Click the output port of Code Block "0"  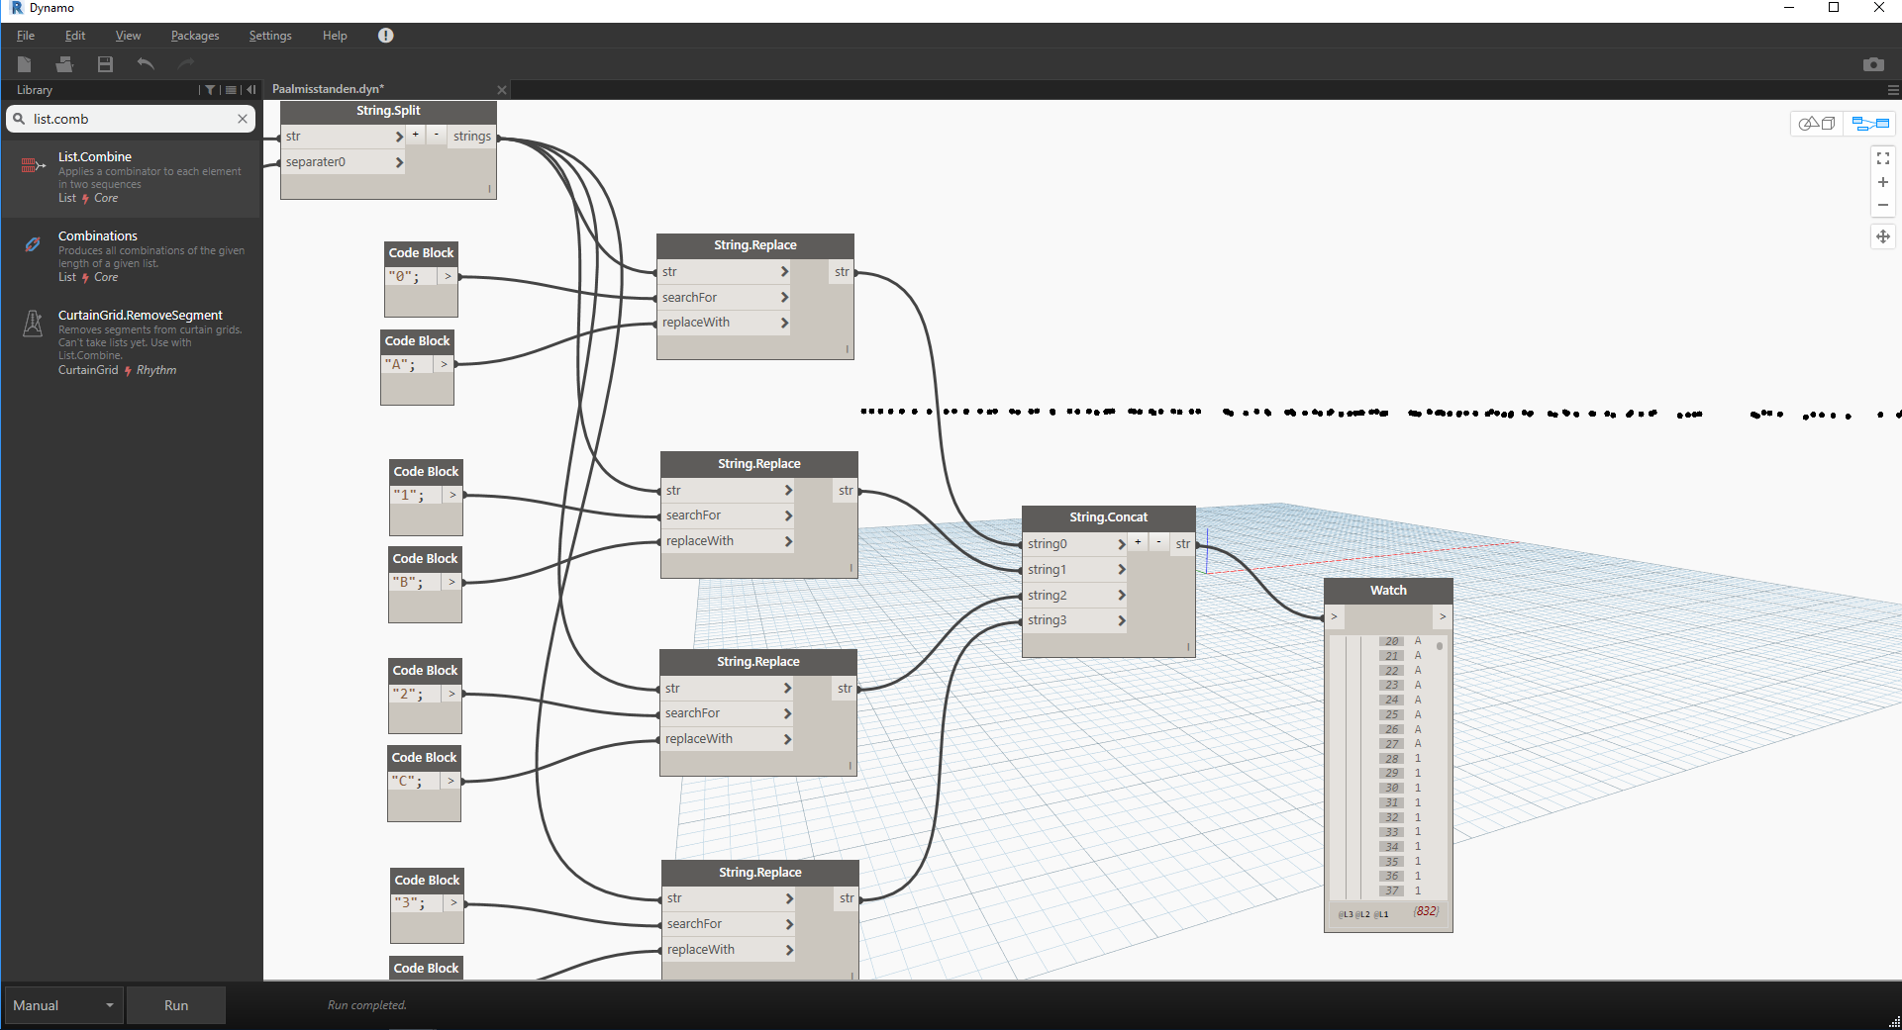pyautogui.click(x=449, y=277)
